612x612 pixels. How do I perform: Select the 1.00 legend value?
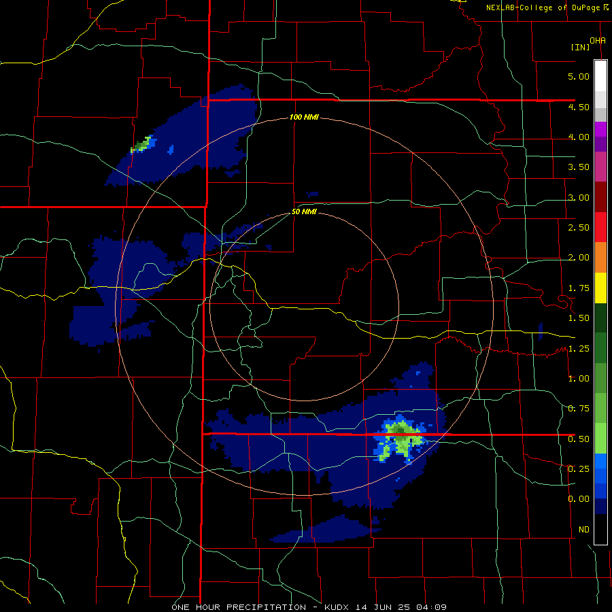tap(579, 379)
